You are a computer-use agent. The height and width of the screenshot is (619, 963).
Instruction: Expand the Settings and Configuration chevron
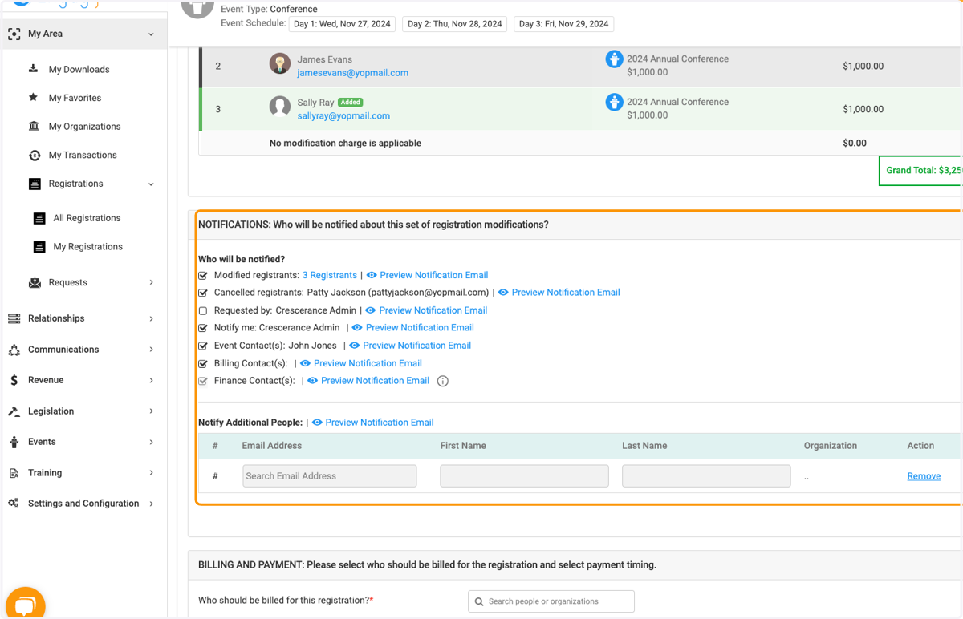pos(152,504)
